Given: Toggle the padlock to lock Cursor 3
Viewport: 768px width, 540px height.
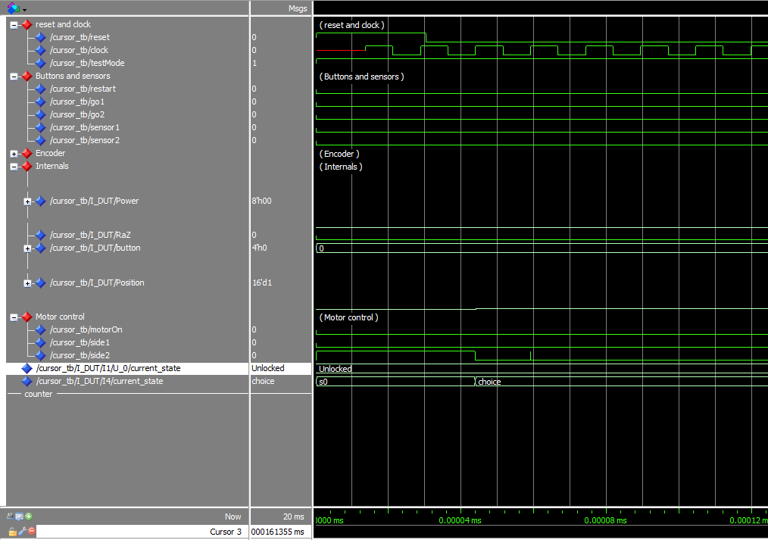Looking at the screenshot, I should pyautogui.click(x=12, y=532).
